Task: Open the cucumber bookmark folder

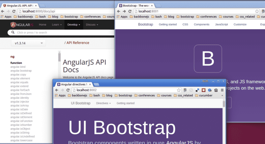Action: (x=204, y=95)
